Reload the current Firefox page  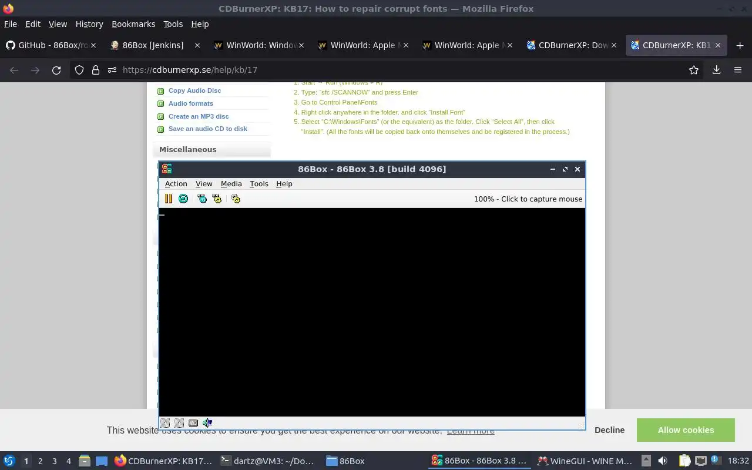tap(56, 70)
